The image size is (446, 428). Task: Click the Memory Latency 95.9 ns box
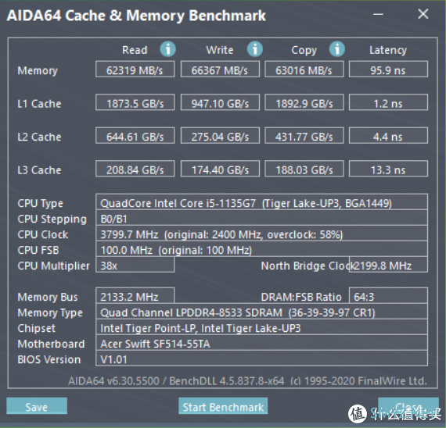[x=388, y=69]
